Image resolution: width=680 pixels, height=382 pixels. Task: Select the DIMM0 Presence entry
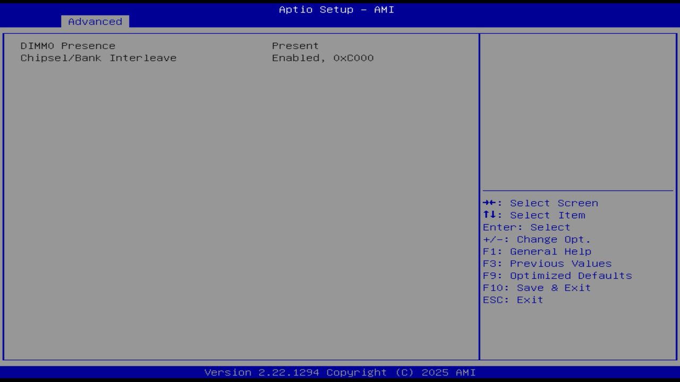[x=67, y=46]
